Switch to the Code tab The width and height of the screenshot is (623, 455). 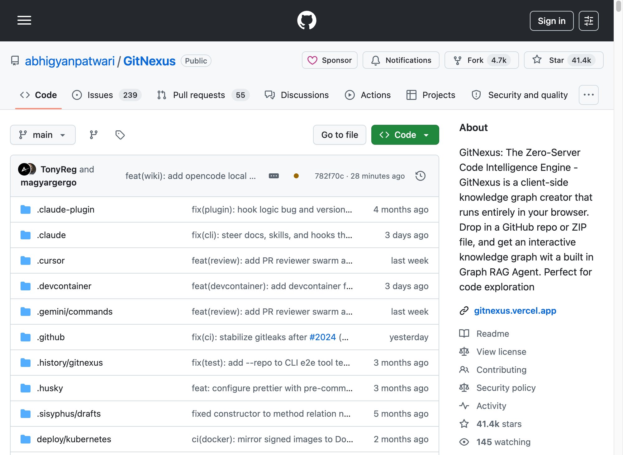pos(38,95)
